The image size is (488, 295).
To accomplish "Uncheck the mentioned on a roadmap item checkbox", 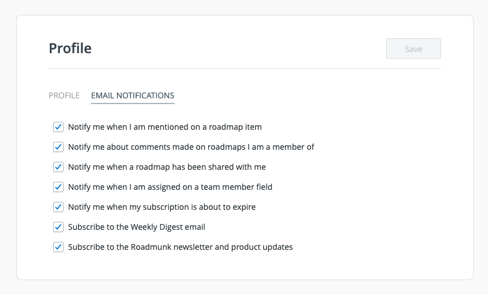I will point(58,127).
